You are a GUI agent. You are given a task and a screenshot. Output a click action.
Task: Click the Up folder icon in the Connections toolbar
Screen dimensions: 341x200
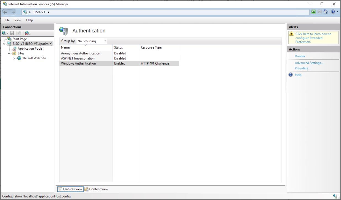(19, 33)
